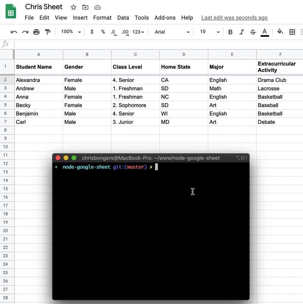
Task: Toggle italic formatting
Action: (242, 32)
